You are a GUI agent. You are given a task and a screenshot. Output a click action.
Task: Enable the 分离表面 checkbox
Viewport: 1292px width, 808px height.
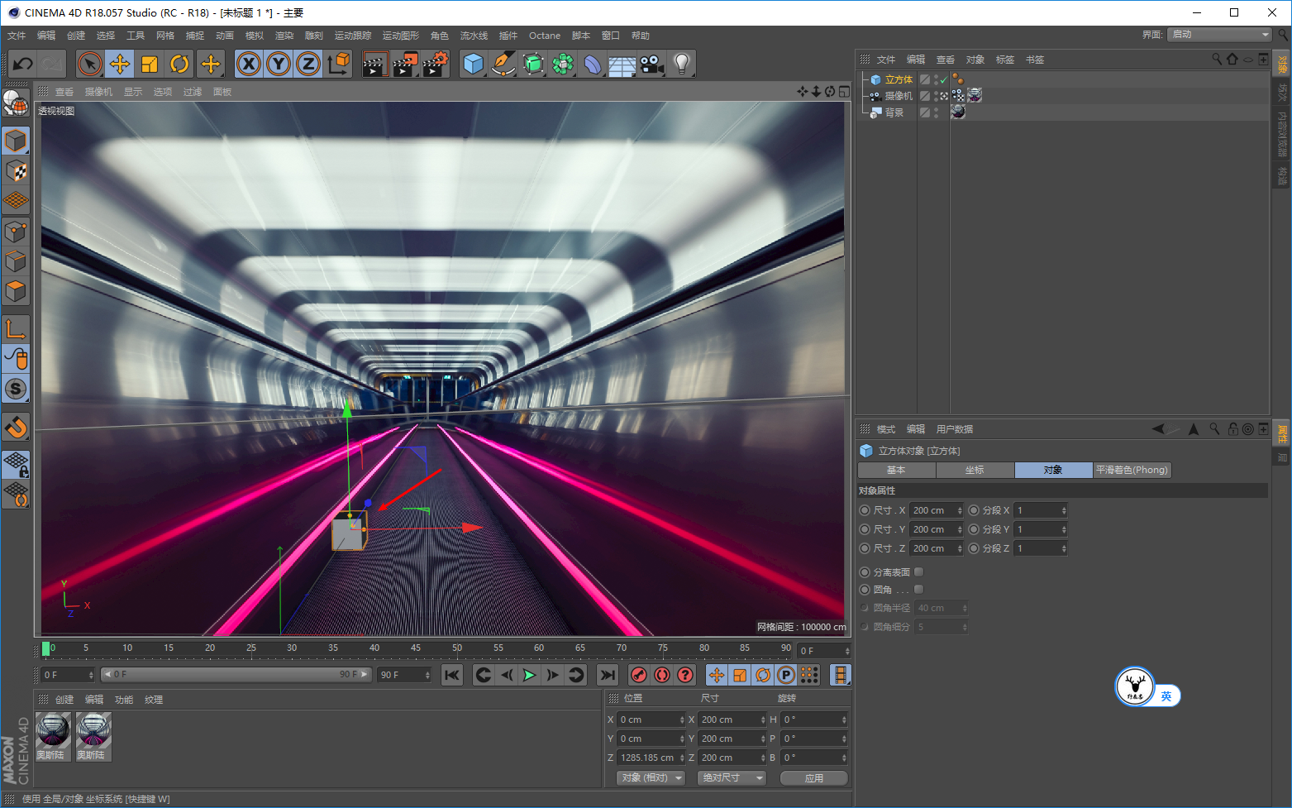[918, 572]
